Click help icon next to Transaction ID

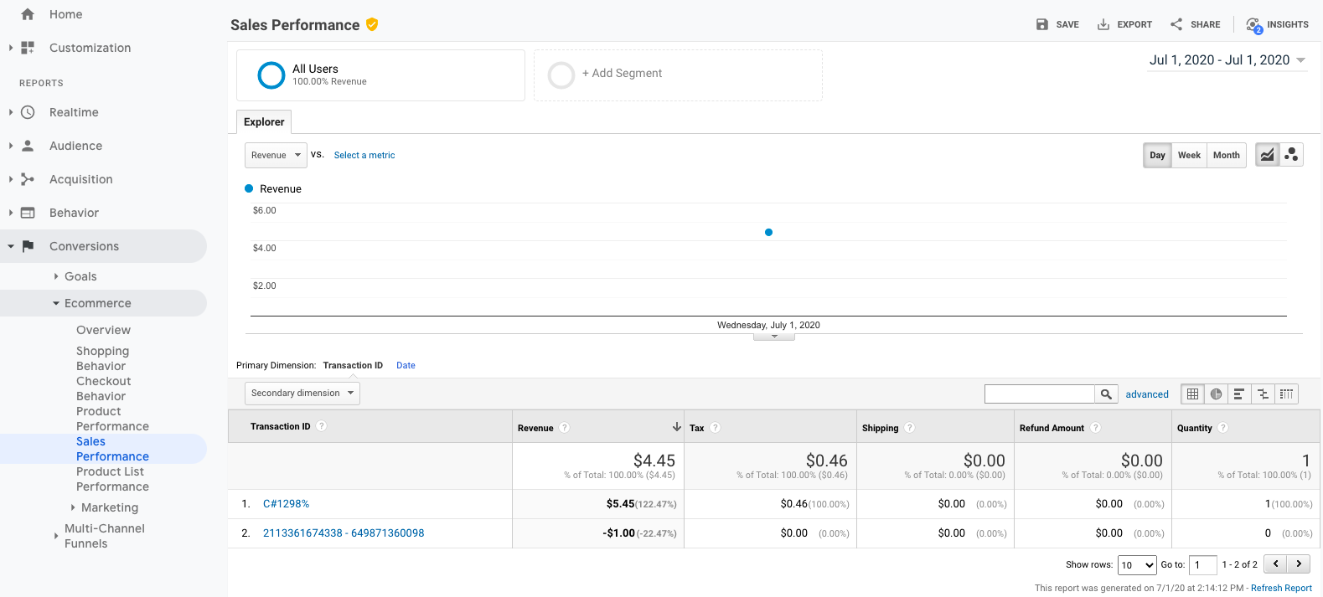322,426
